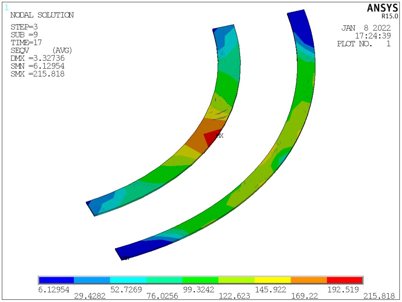Screen dimensions: 402x302
Task: Select the JAN 8 2022 date stamp
Action: coord(366,28)
